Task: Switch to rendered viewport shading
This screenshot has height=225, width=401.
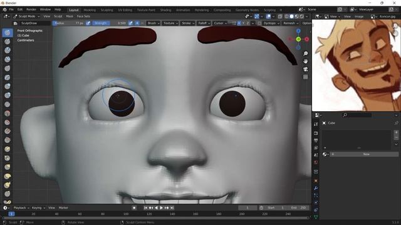Action: coord(302,16)
